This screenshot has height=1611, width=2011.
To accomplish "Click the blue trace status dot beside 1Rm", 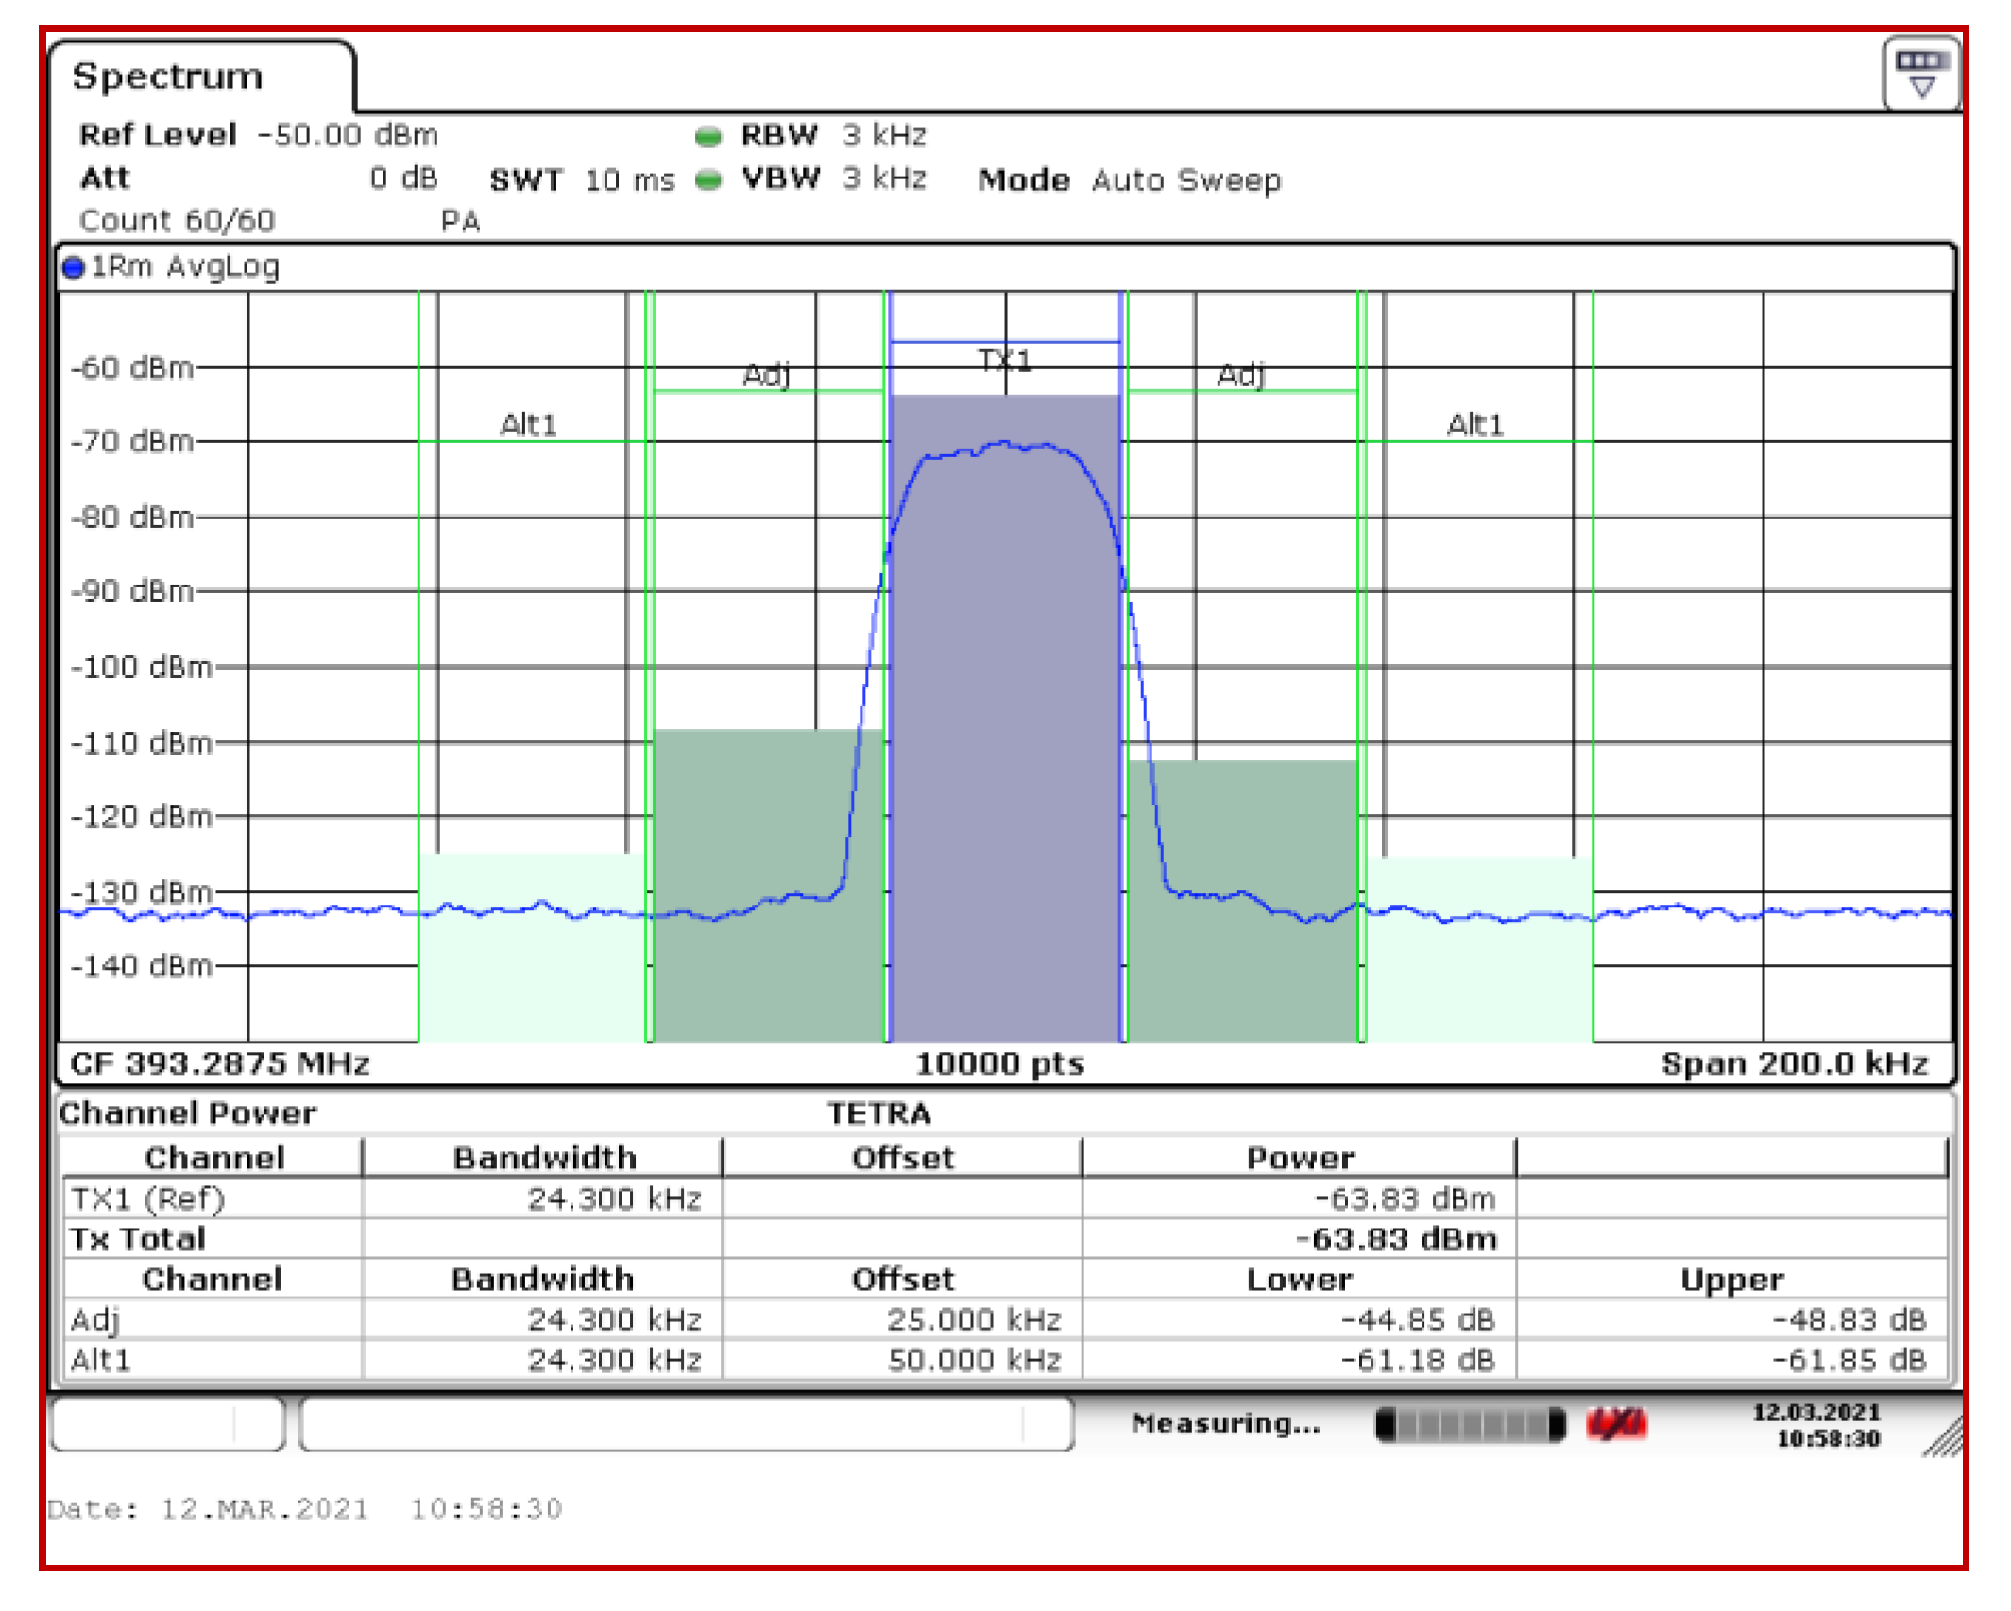I will point(74,267).
